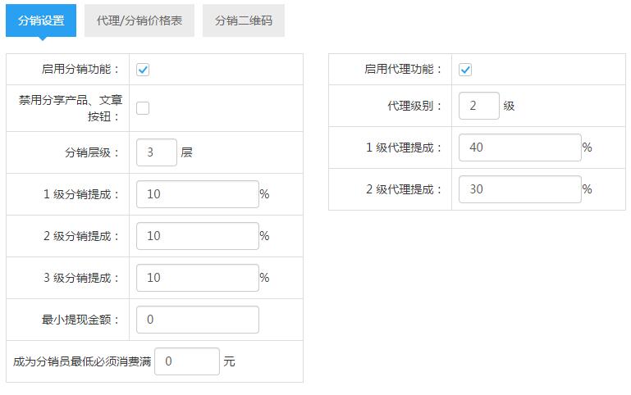631x395 pixels.
Task: Focus the 2 级代理提成 field showing 30
Action: (x=519, y=189)
